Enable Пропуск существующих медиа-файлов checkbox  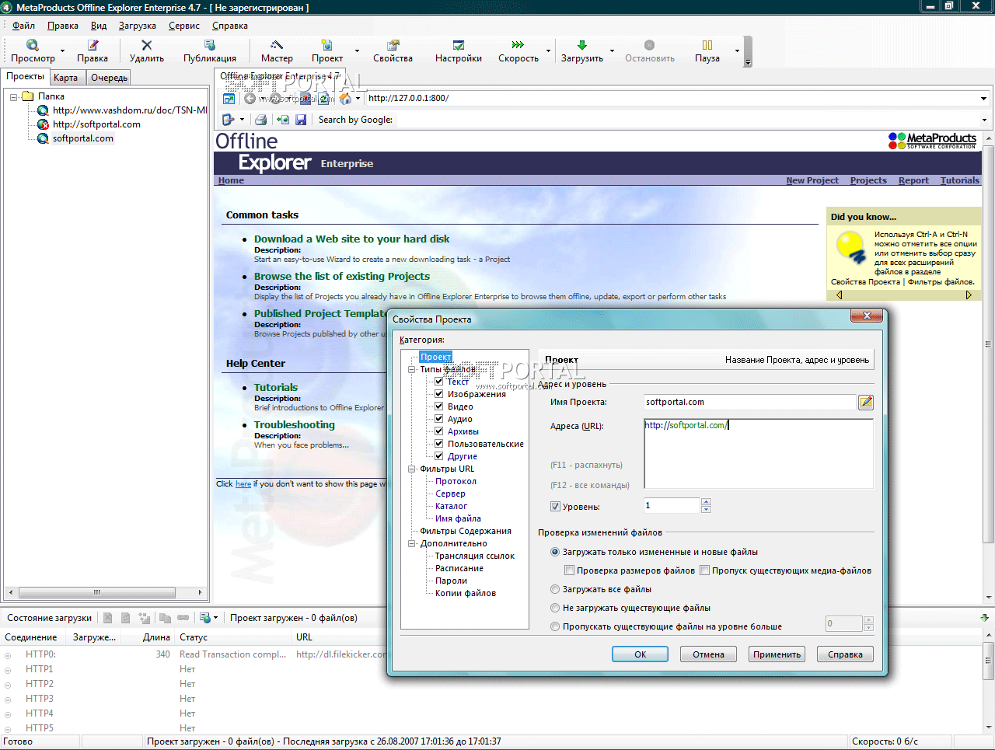coord(704,570)
